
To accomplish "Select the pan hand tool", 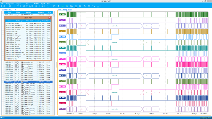I will tap(85, 6).
